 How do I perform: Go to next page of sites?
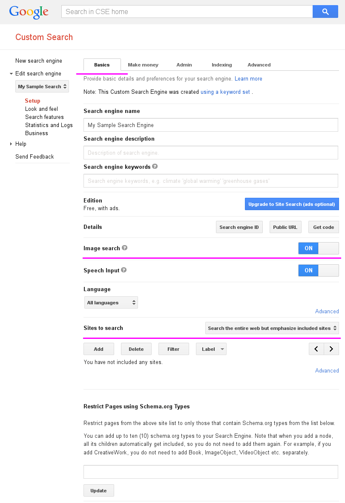[331, 349]
